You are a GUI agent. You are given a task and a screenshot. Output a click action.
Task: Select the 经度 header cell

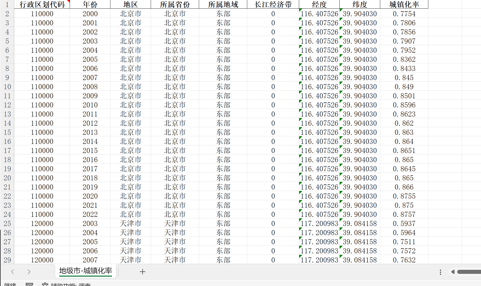pos(319,4)
